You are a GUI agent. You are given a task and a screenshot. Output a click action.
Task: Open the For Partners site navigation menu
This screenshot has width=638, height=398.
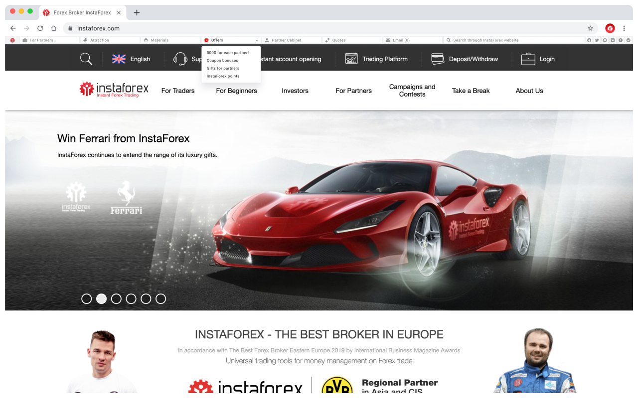[353, 91]
